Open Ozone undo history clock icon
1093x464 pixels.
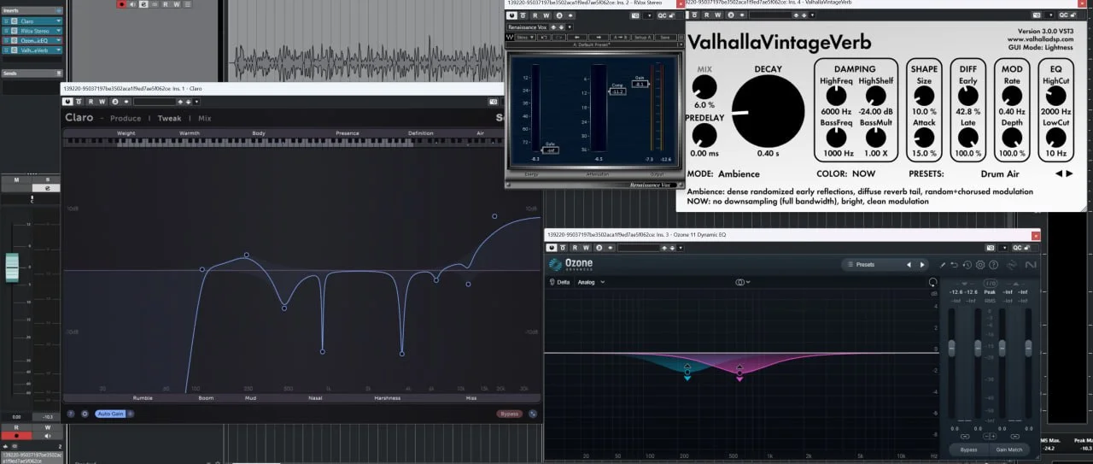pyautogui.click(x=967, y=265)
